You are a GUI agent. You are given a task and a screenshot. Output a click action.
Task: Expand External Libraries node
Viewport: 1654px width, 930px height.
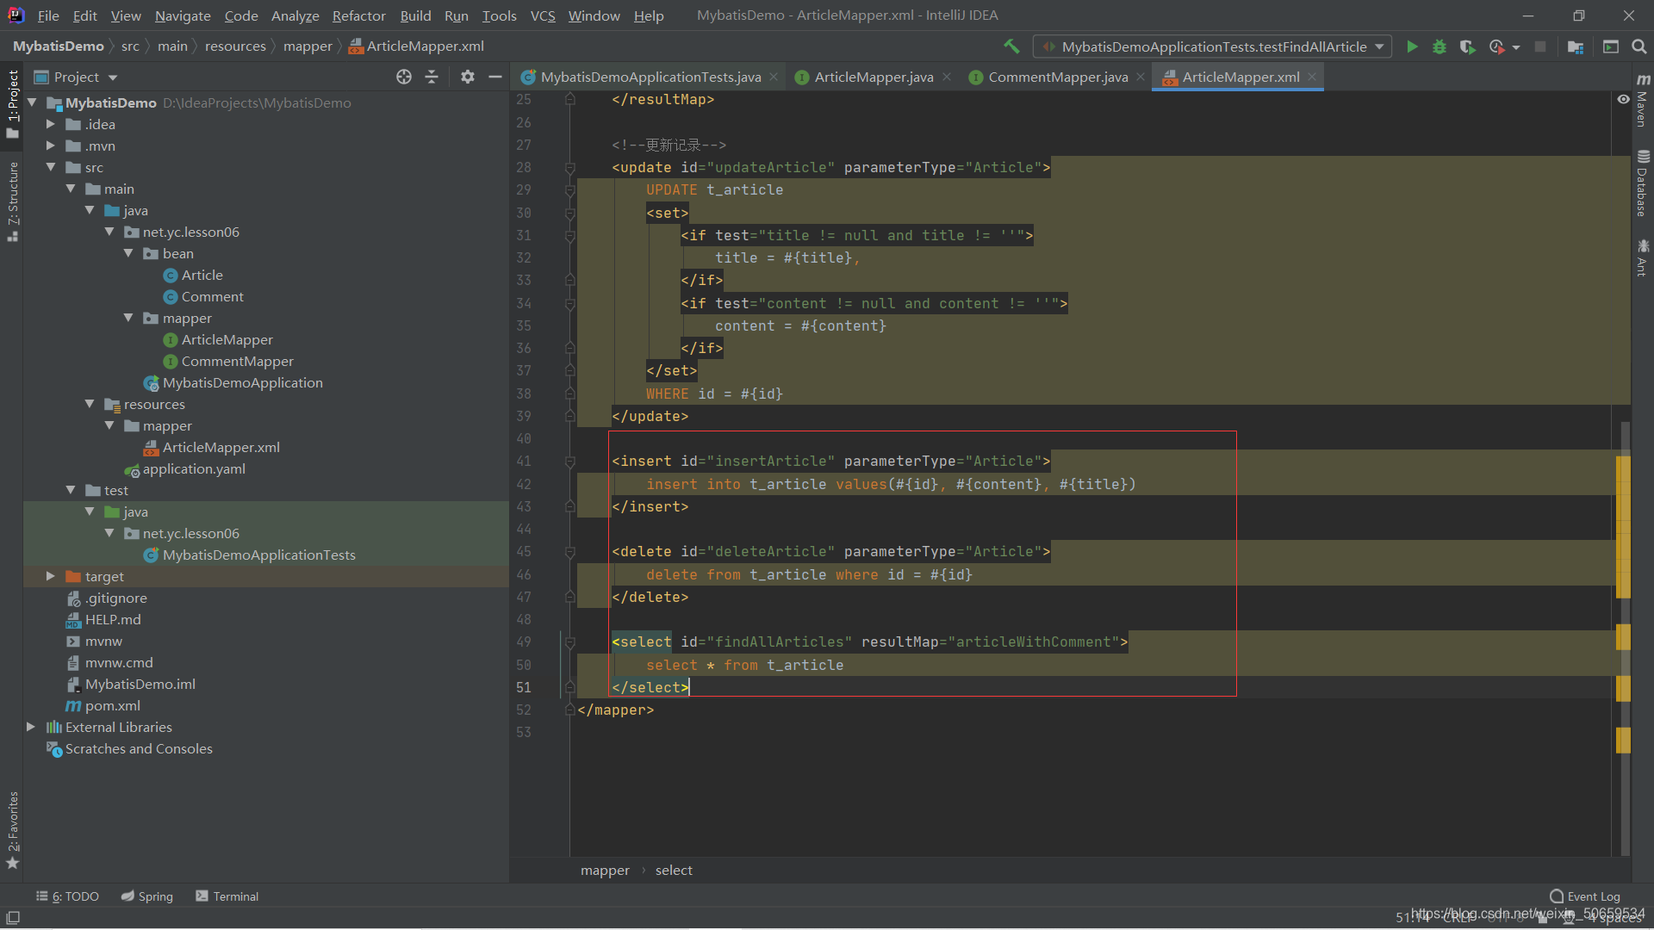pyautogui.click(x=31, y=727)
